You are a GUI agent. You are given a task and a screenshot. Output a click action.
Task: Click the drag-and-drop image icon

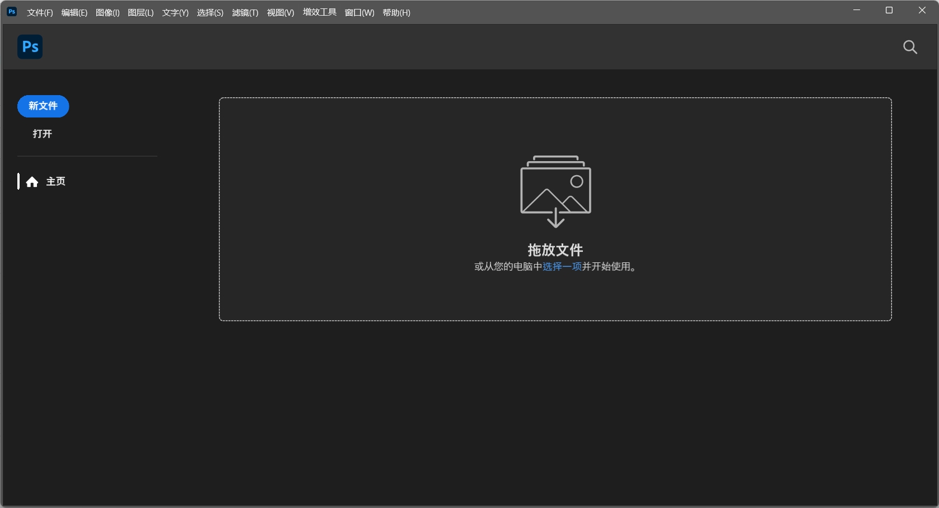click(x=555, y=191)
